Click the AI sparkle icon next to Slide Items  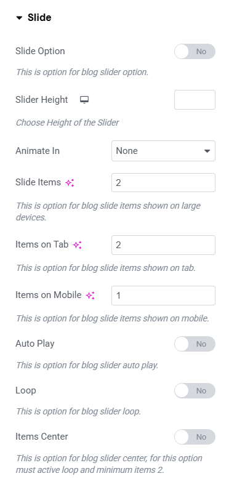(x=70, y=183)
